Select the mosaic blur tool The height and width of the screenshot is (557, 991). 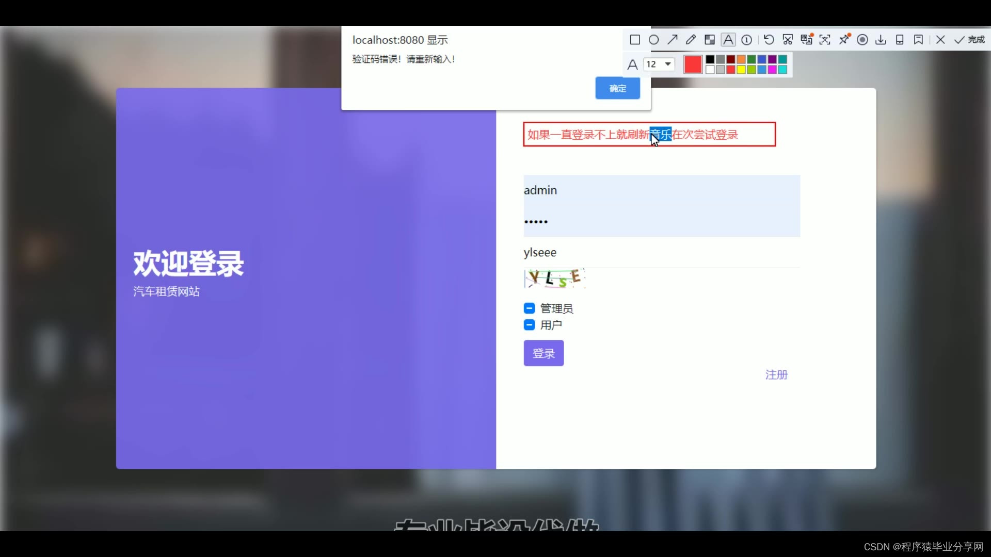click(710, 40)
